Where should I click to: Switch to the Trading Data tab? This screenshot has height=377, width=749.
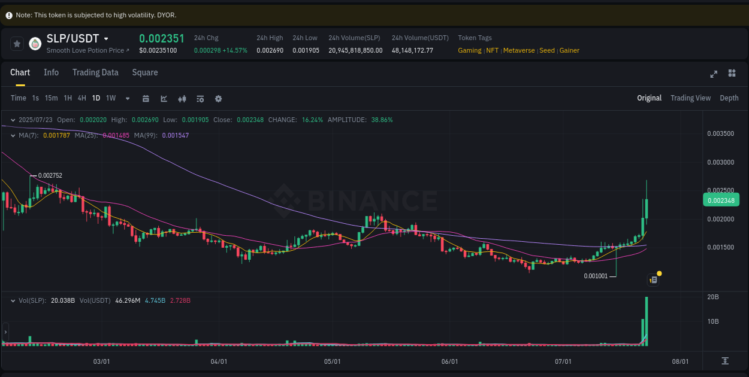[95, 72]
